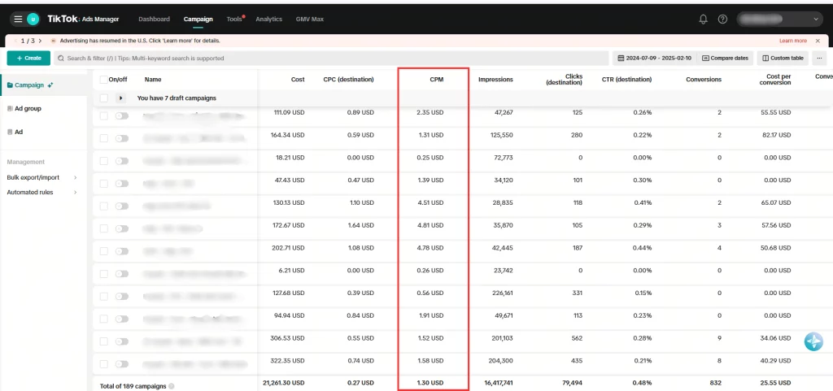The height and width of the screenshot is (391, 833).
Task: Click the Learn more link in banner
Action: 792,41
